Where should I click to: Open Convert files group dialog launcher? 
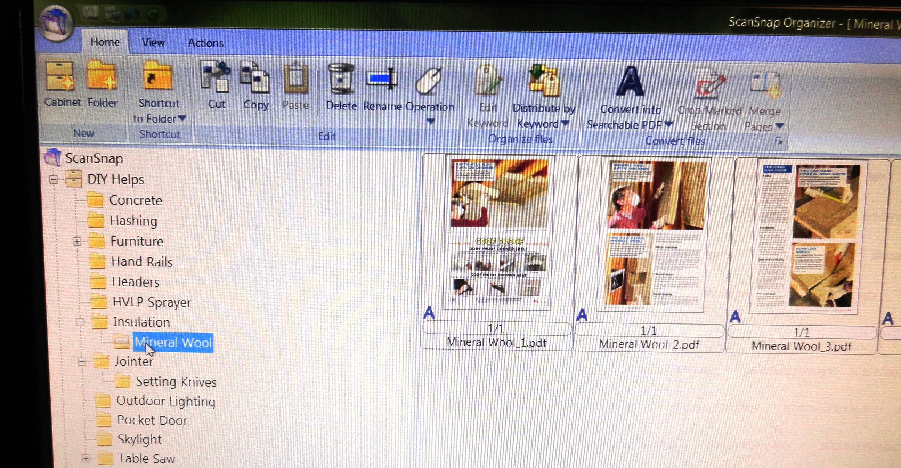coord(778,141)
